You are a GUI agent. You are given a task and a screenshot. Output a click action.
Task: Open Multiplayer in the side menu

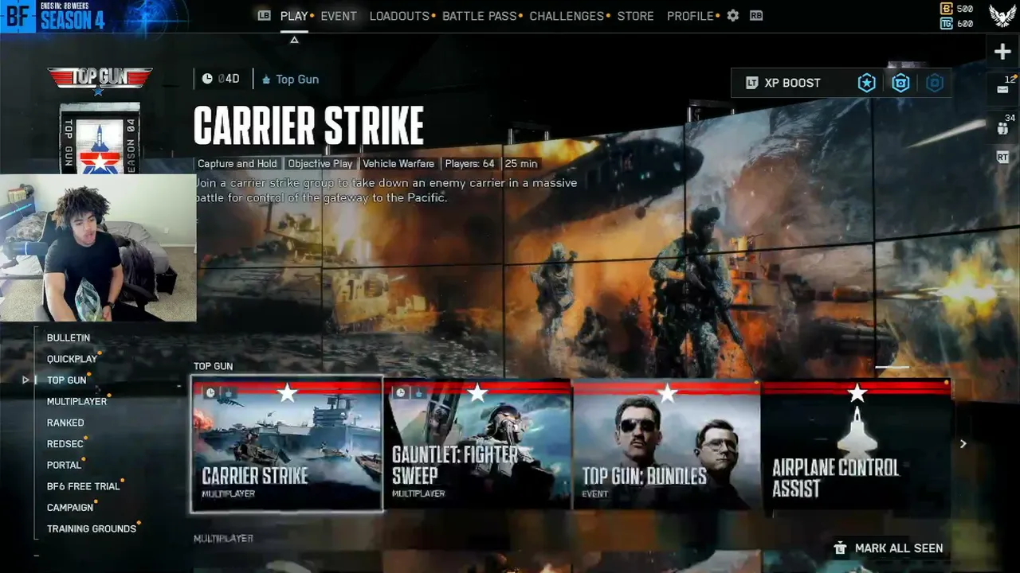[76, 402]
